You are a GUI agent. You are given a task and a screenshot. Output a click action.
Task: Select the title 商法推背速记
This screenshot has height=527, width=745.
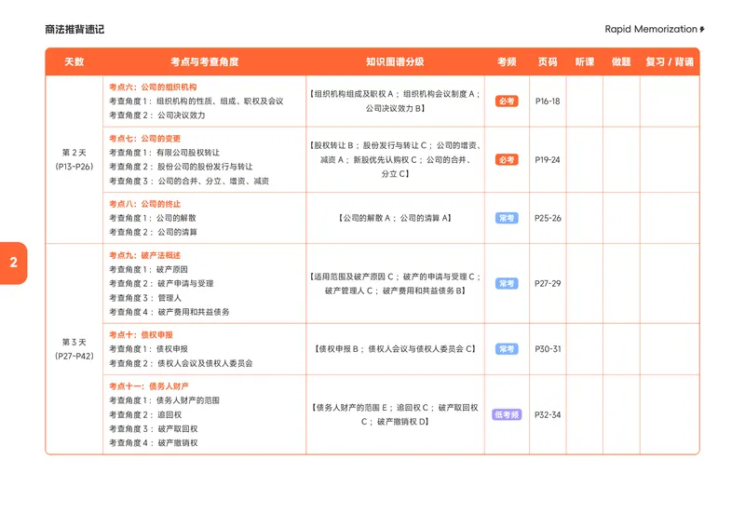(x=74, y=30)
